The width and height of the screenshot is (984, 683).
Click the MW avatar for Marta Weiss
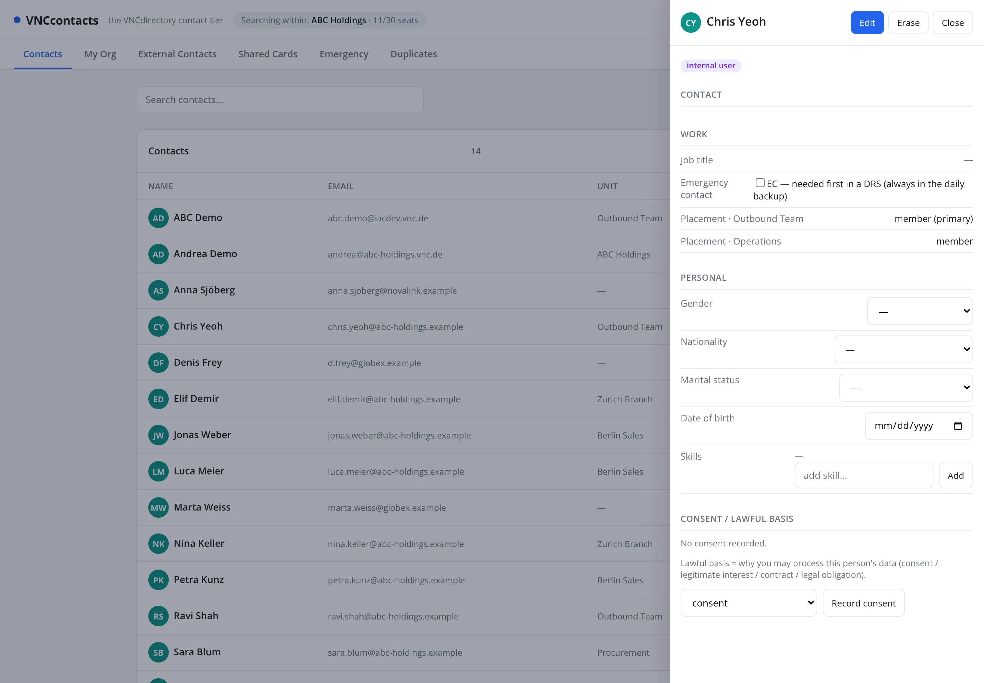pyautogui.click(x=158, y=507)
